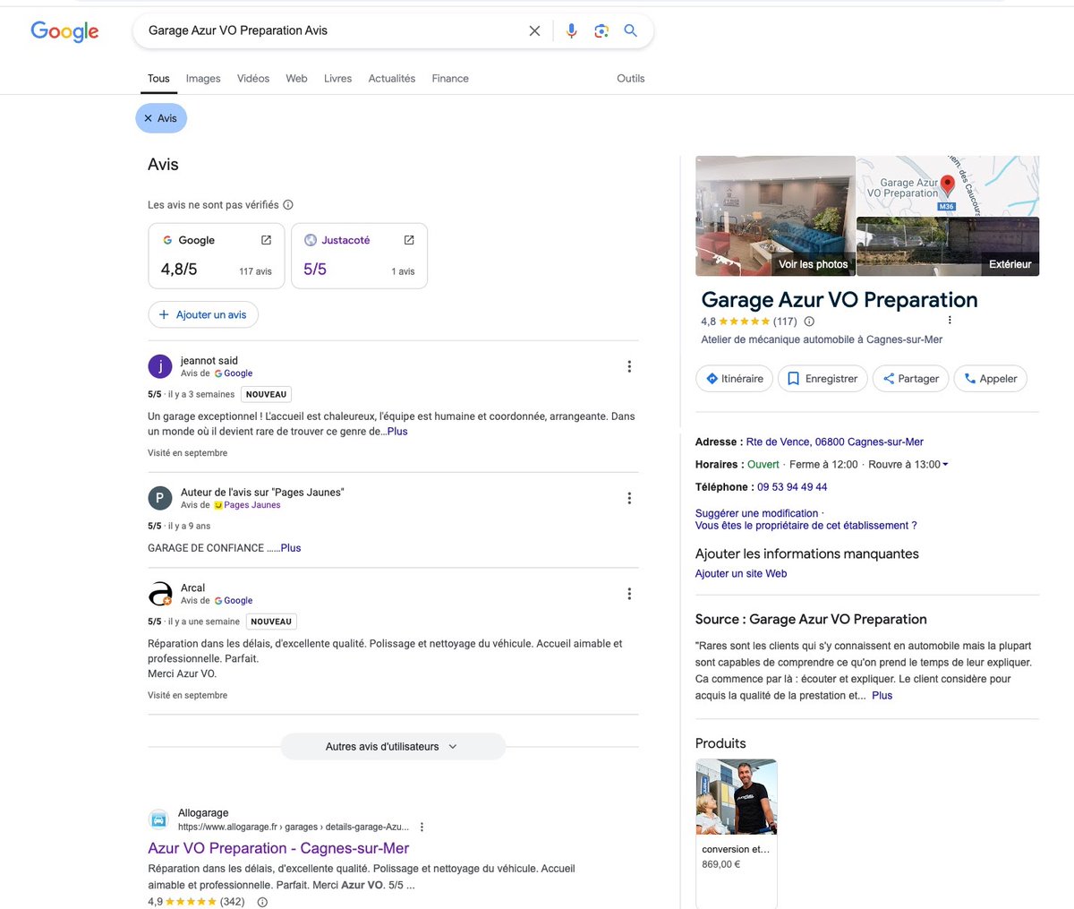Click info icon next to 4,8 rating

[x=809, y=322]
